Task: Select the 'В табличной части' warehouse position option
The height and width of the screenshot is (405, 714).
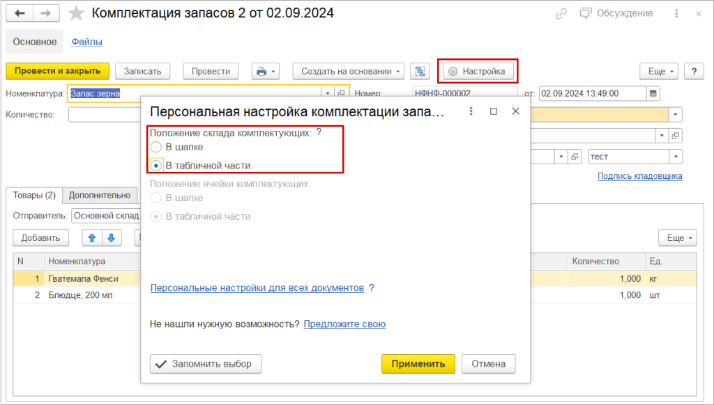Action: point(157,166)
